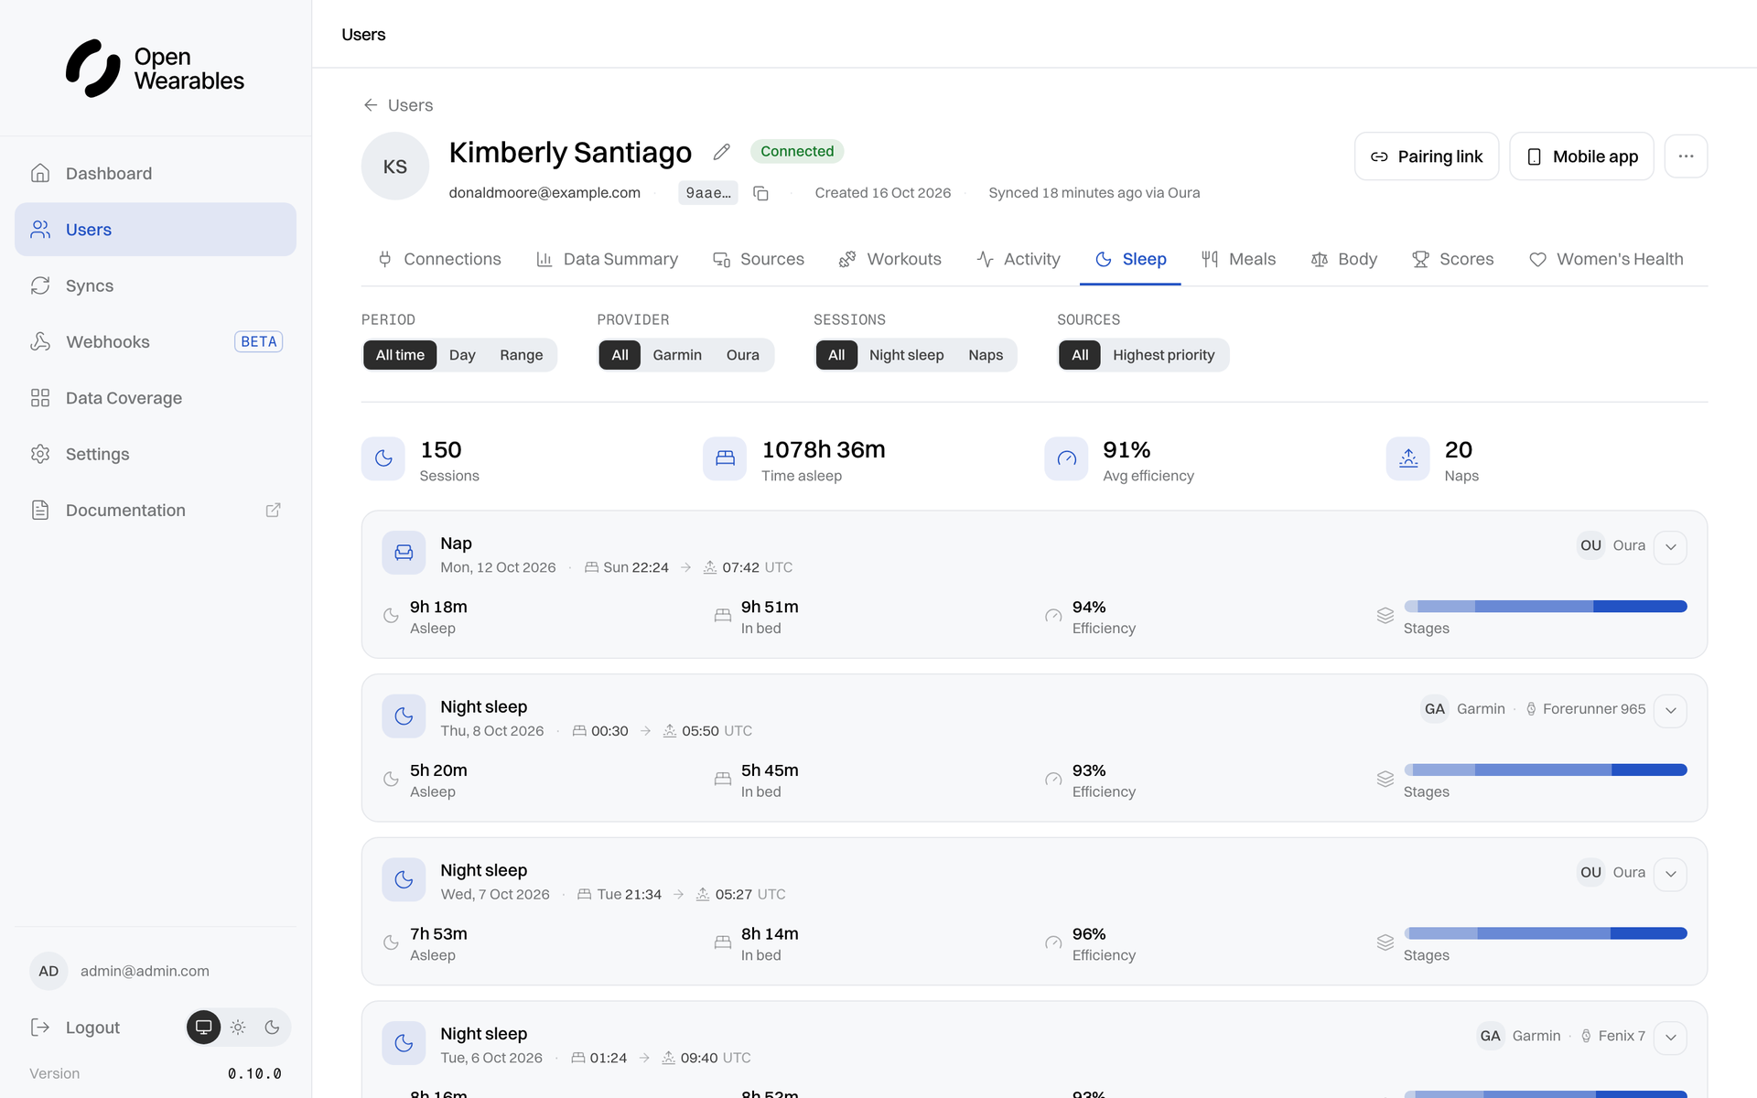Click the Nap session sofa icon
The image size is (1757, 1098).
coord(404,553)
